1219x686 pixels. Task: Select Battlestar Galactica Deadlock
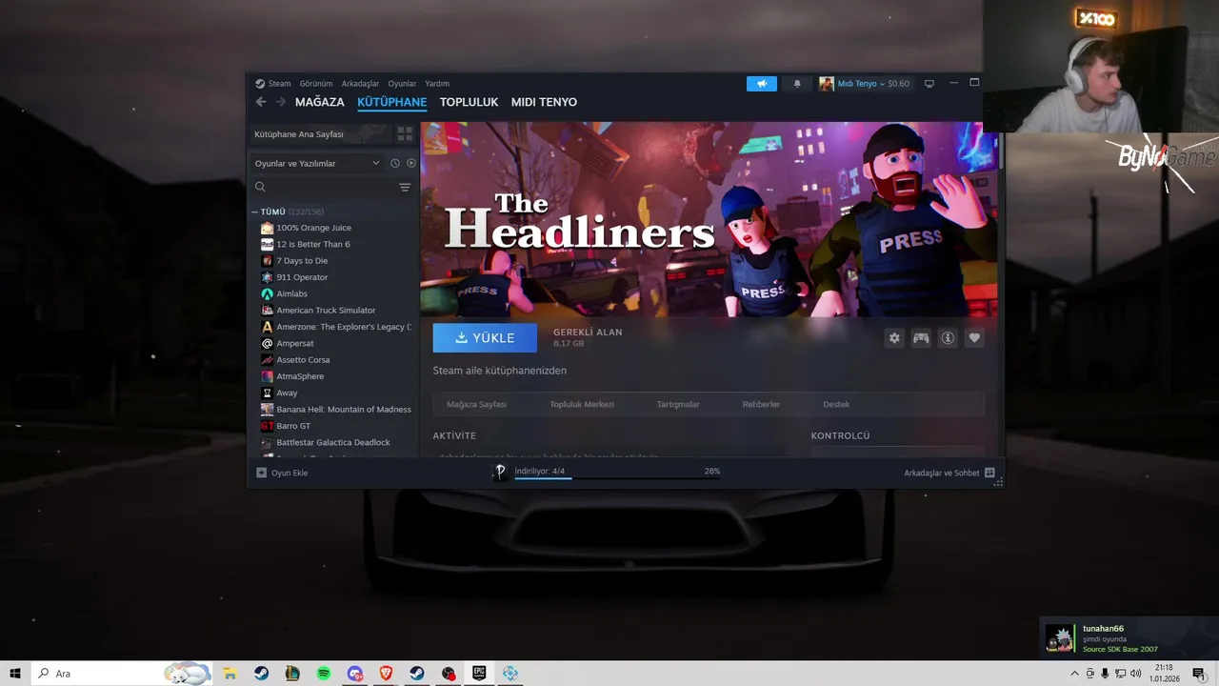(333, 442)
